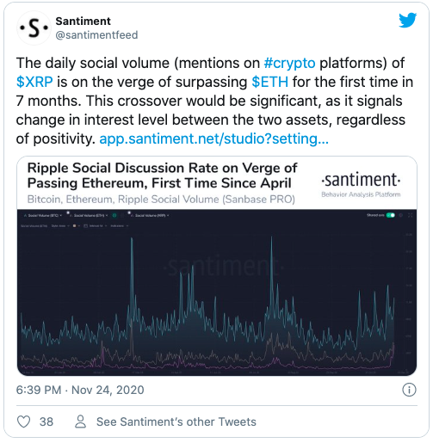Screen dimensions: 433x443
Task: Expand Social Volume (BTC) metric dropdown
Action: pyautogui.click(x=42, y=215)
